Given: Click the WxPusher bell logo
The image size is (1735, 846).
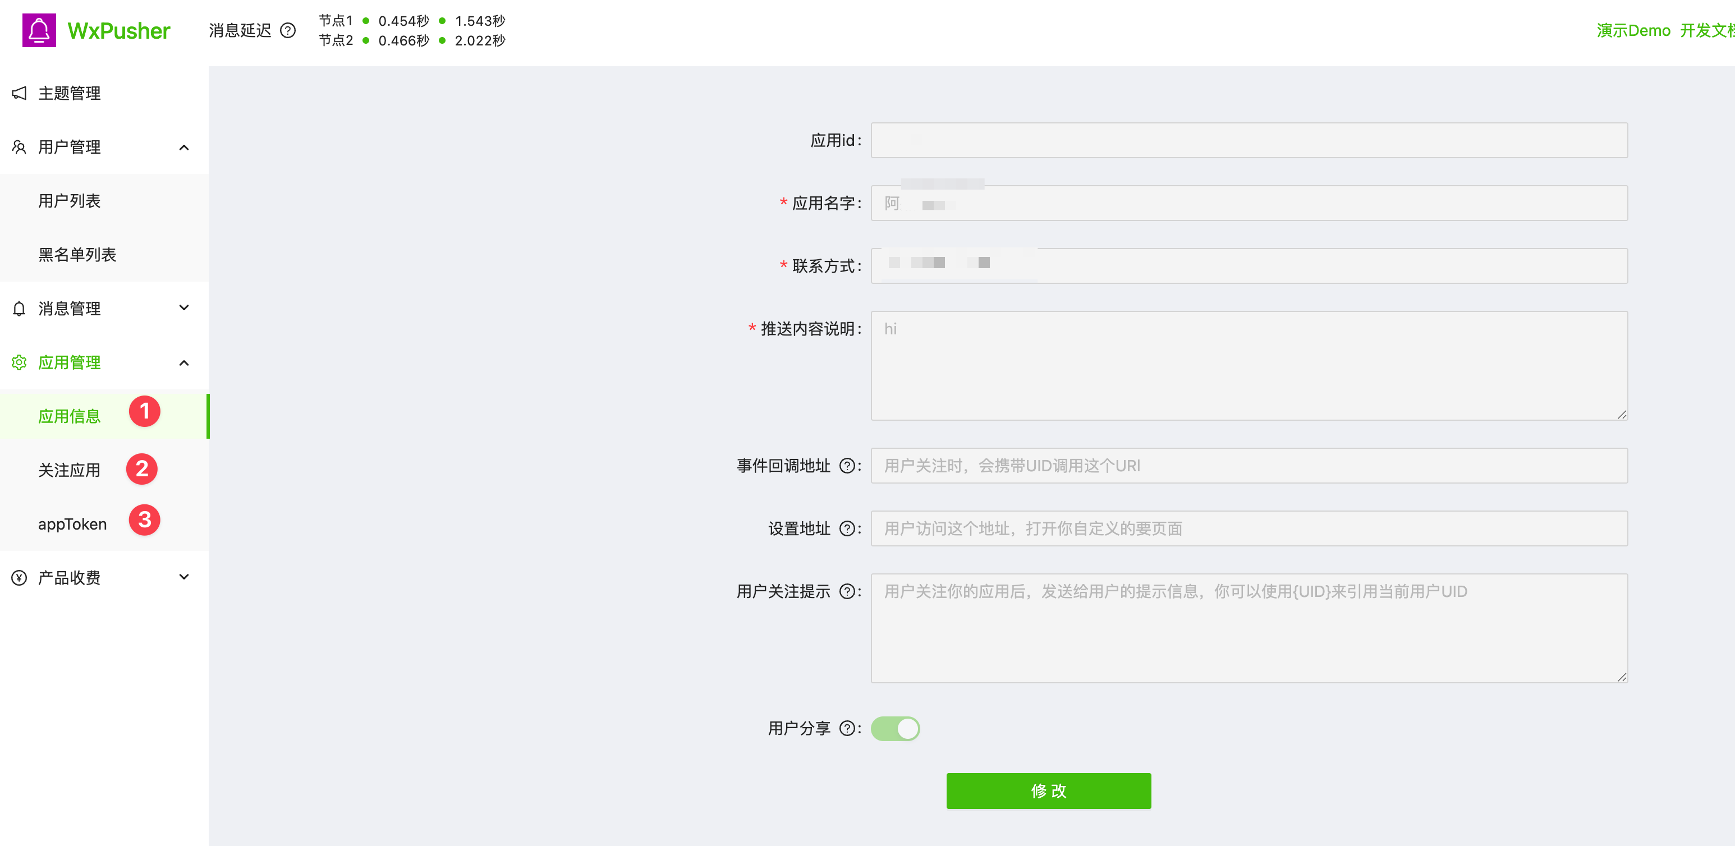Looking at the screenshot, I should click(38, 30).
